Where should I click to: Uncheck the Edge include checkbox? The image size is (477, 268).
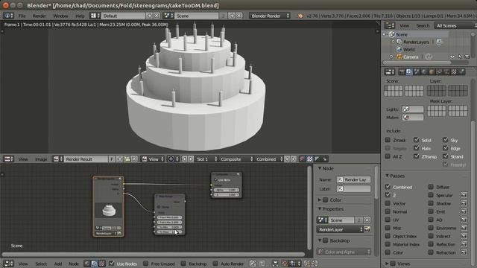(446, 148)
